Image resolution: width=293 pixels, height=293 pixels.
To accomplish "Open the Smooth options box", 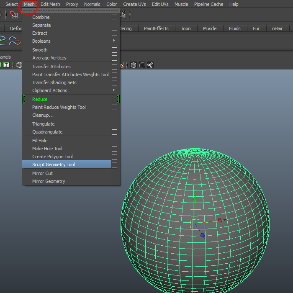I will click(114, 50).
